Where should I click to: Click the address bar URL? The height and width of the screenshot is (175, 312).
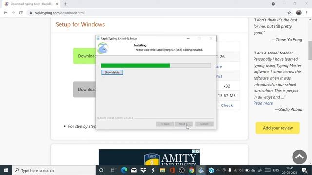[59, 13]
